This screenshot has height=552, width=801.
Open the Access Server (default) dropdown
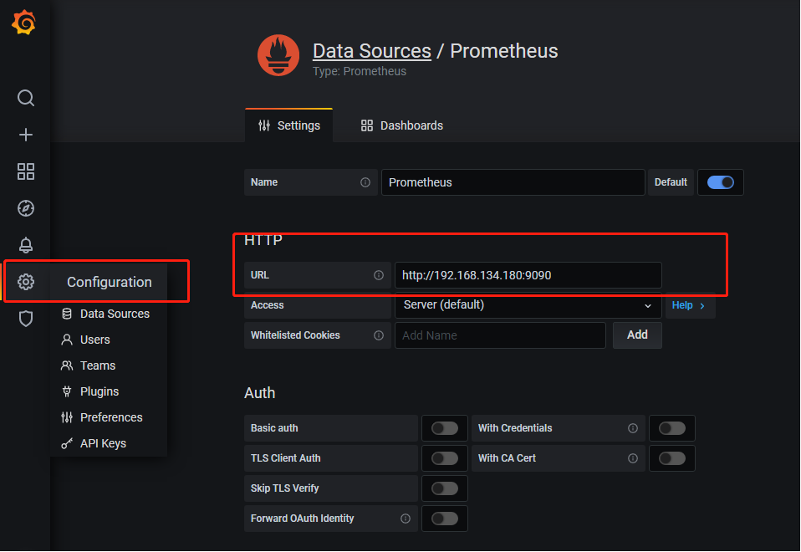528,305
